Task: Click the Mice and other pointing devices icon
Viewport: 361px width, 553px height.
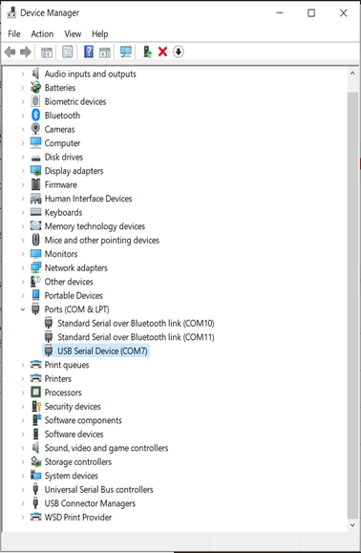Action: [35, 240]
